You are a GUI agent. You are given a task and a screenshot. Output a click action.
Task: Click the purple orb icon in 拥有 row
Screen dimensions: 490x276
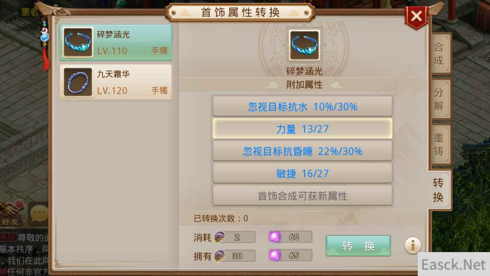275,255
